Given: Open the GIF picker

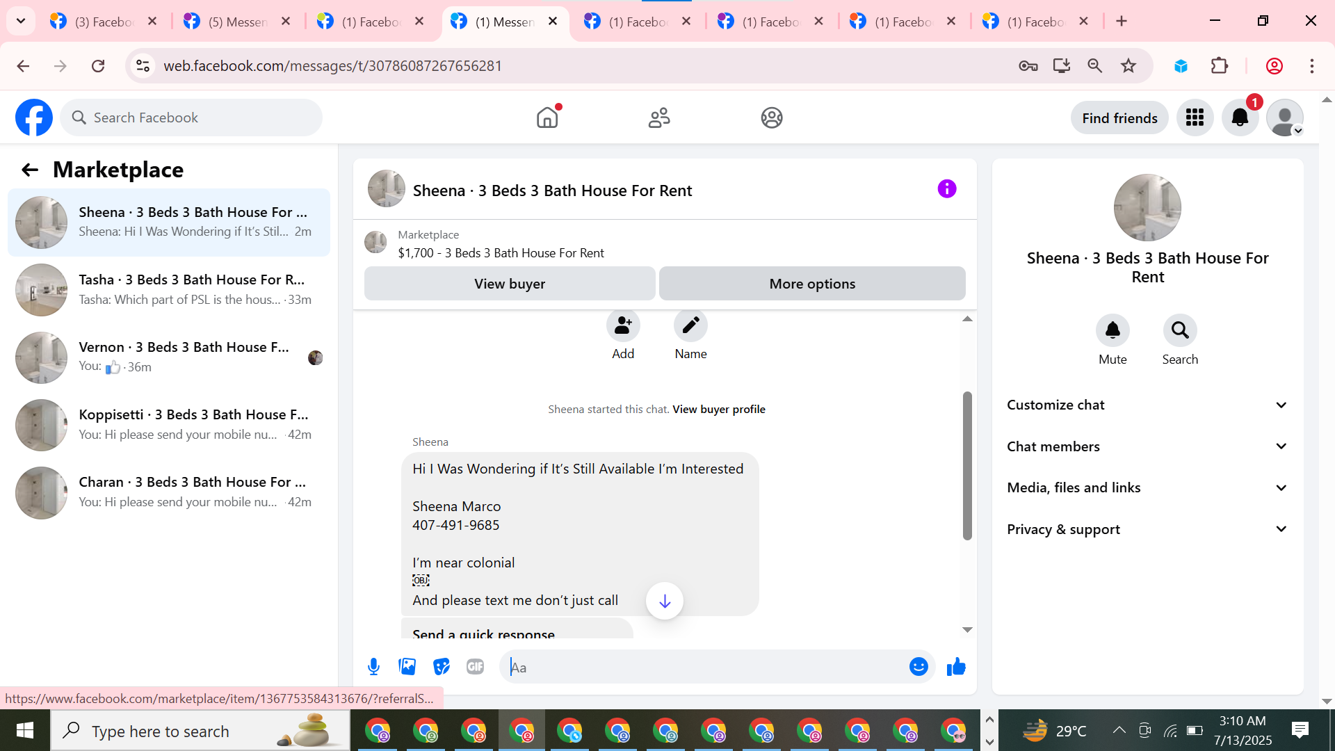Looking at the screenshot, I should (x=476, y=667).
